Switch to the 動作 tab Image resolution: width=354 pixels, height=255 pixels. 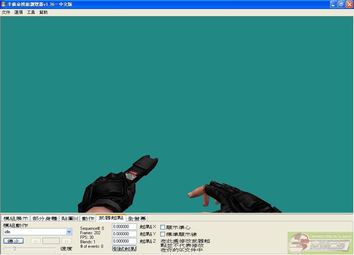(88, 218)
